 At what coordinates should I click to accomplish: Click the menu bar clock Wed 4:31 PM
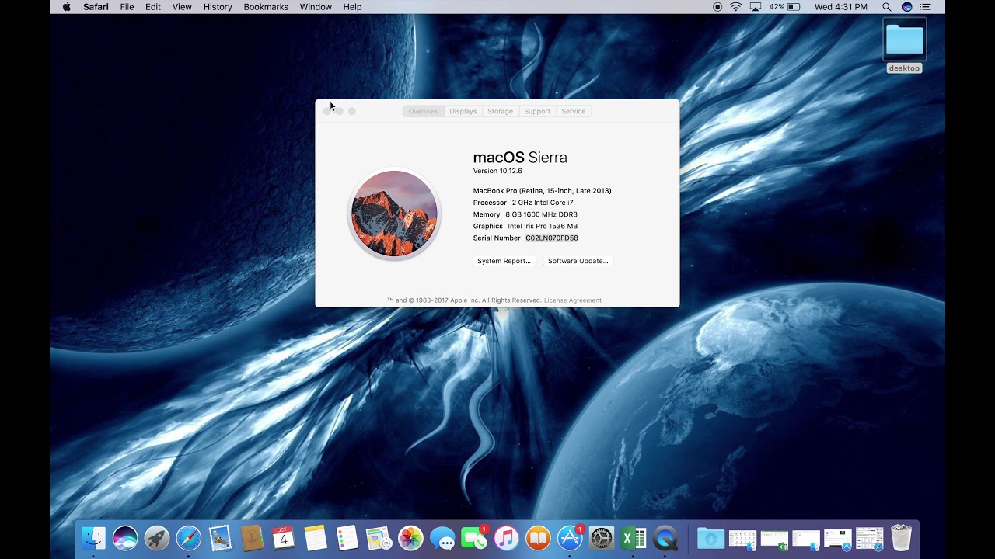coord(841,7)
